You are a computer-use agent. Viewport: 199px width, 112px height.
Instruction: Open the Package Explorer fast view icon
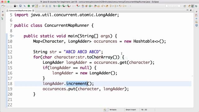click(2, 15)
